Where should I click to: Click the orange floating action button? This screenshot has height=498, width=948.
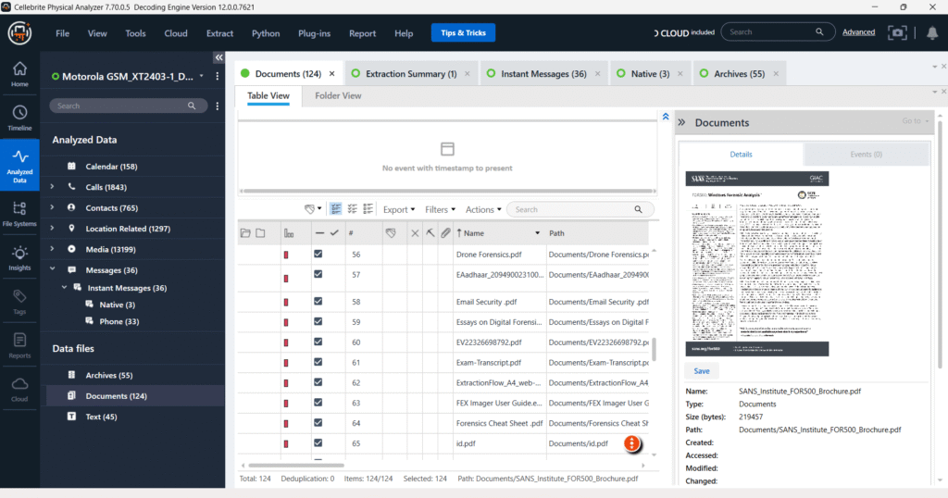pos(631,443)
